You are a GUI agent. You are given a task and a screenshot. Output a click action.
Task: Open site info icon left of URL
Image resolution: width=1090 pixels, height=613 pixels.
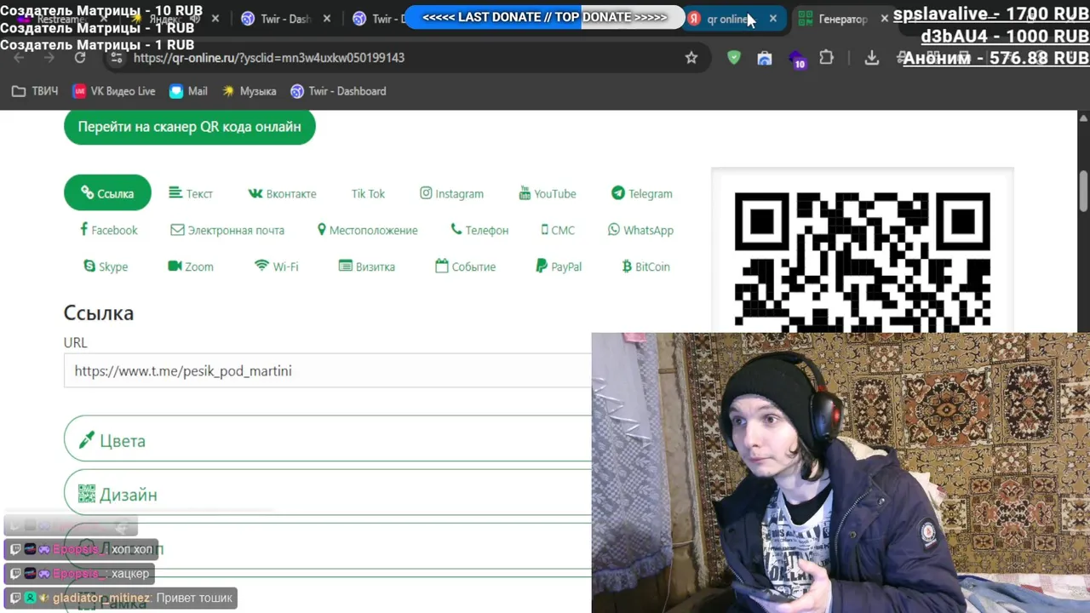[117, 58]
